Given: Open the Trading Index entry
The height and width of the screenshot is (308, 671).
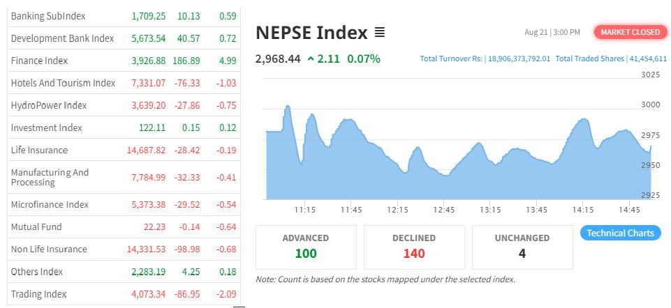Looking at the screenshot, I should 39,294.
